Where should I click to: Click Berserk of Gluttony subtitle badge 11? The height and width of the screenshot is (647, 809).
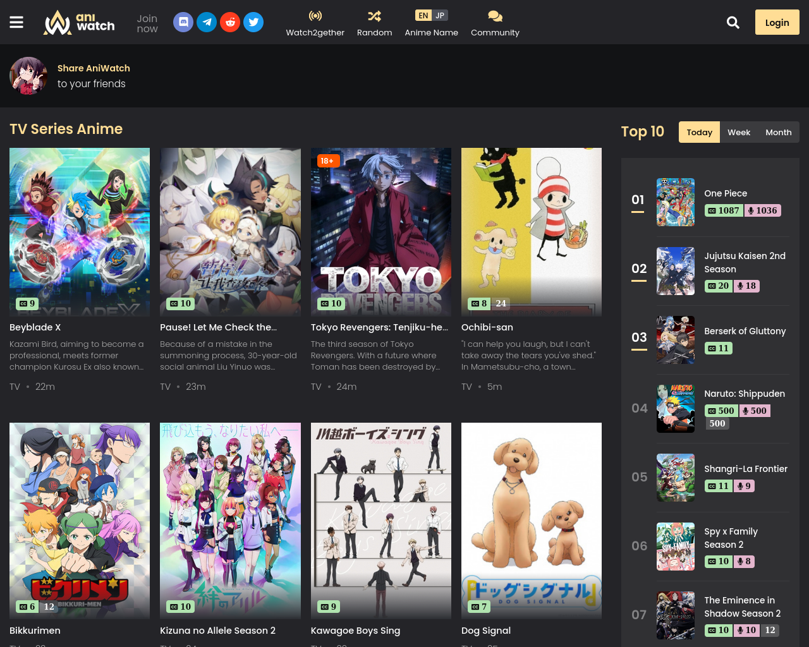[x=719, y=348]
